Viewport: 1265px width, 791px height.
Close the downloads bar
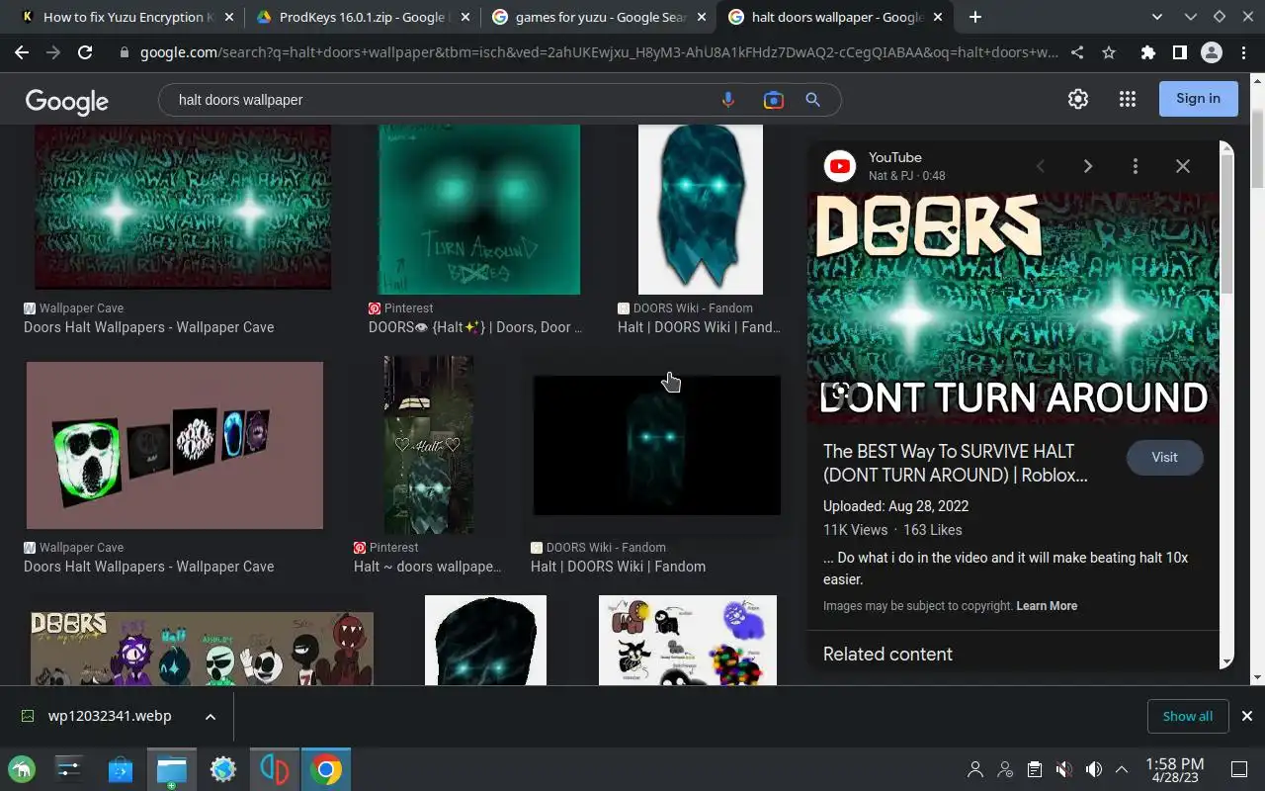pos(1246,716)
